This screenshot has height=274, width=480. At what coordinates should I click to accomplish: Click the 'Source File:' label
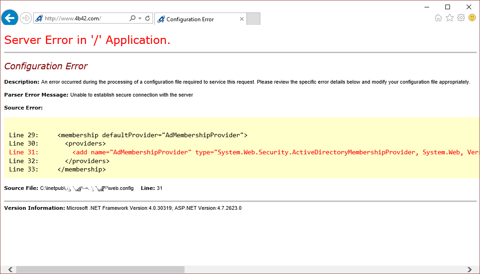click(21, 188)
